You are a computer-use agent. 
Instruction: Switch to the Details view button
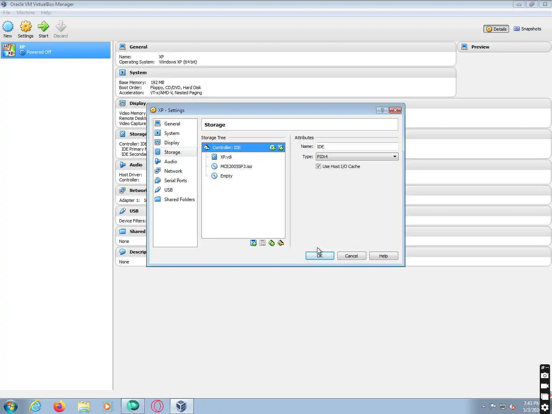pos(496,29)
